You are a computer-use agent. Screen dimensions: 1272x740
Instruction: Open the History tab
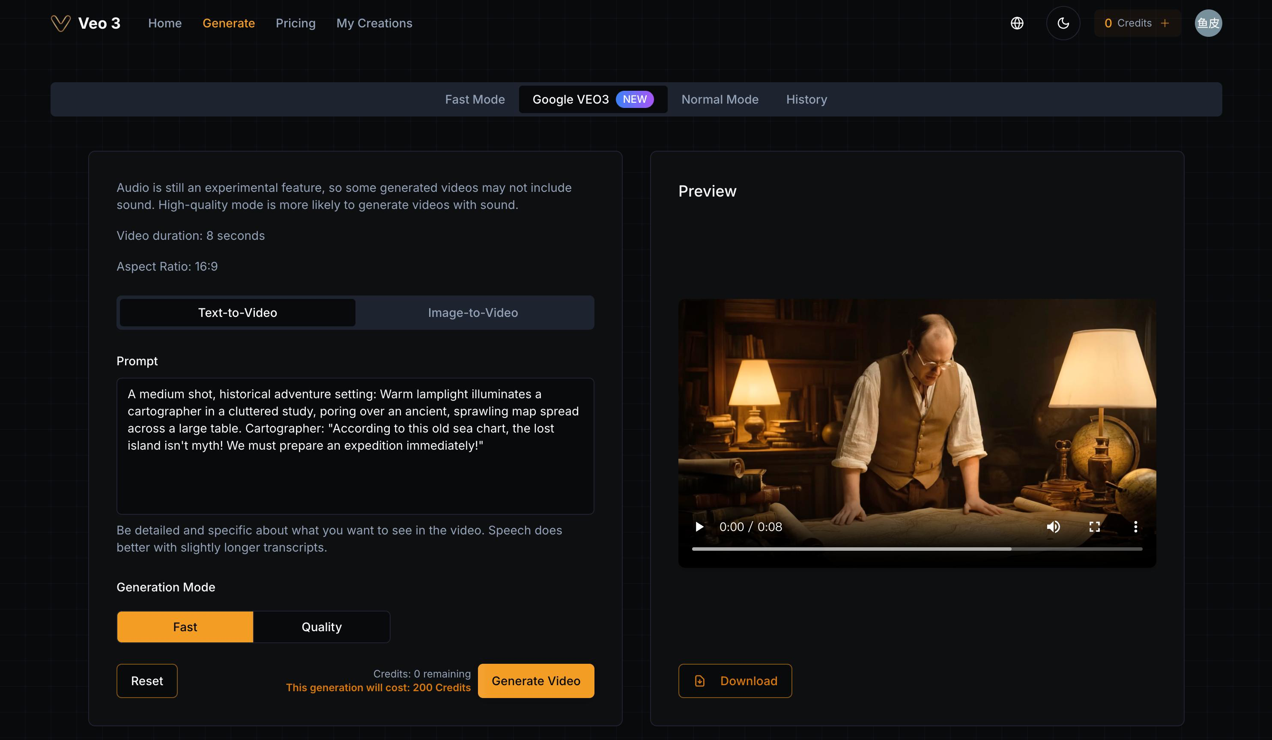point(806,99)
